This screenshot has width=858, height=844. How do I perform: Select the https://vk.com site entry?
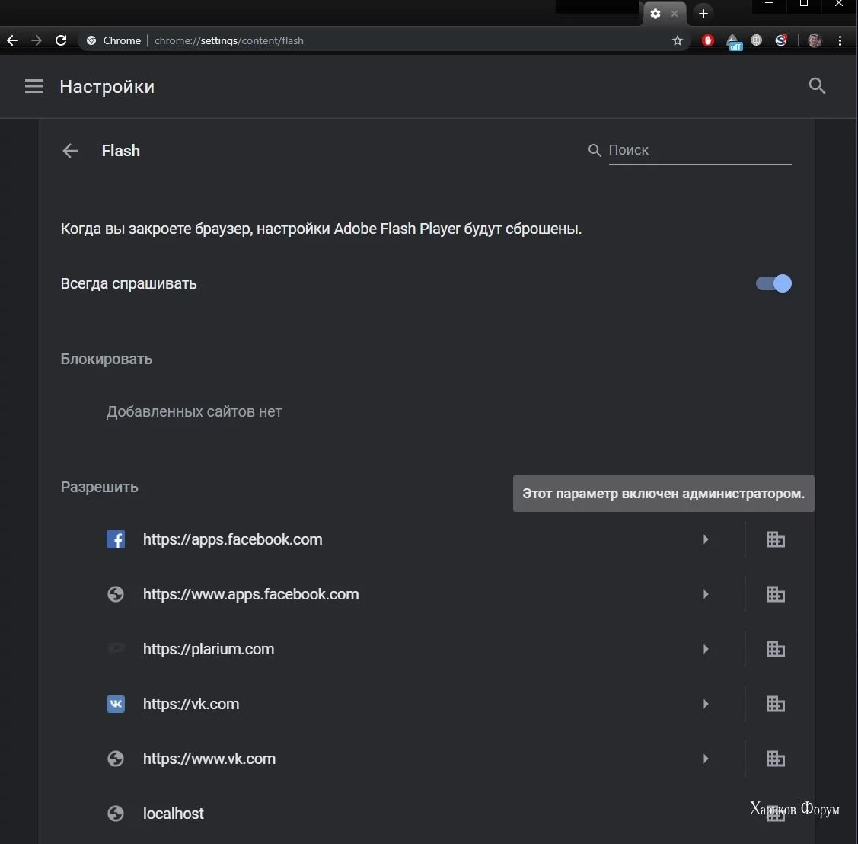191,704
